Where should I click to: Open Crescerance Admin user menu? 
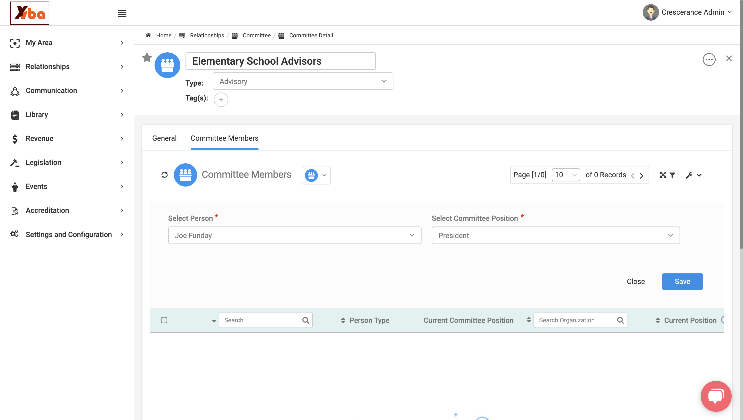tap(687, 12)
